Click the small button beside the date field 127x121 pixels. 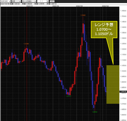(x=52, y=1)
